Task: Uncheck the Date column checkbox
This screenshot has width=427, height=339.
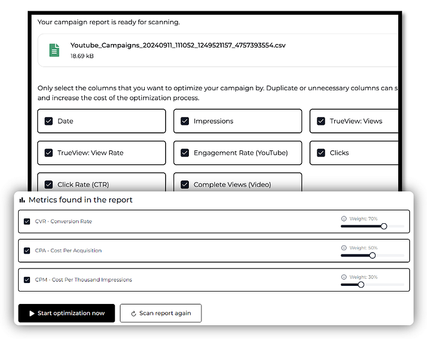Action: click(49, 121)
